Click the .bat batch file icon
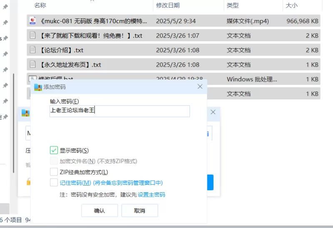333x228 pixels. (x=32, y=79)
